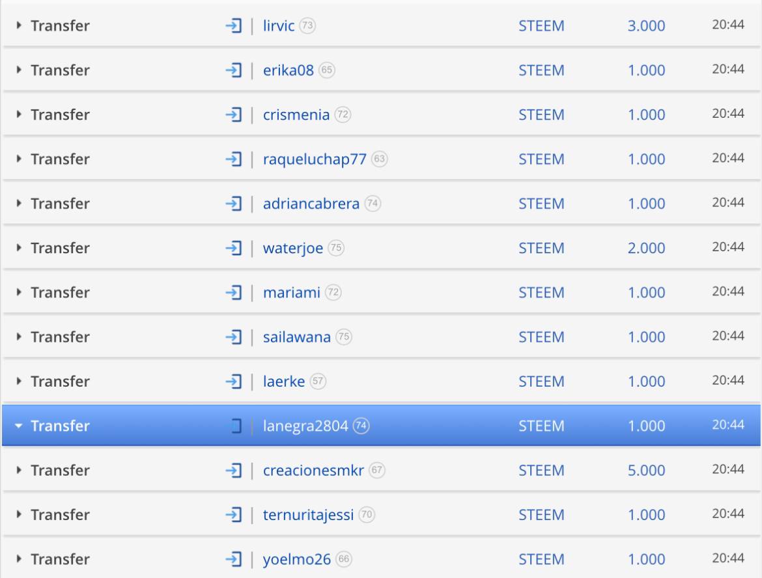Click the 5.000 amount in creacionesmkr row

point(646,471)
